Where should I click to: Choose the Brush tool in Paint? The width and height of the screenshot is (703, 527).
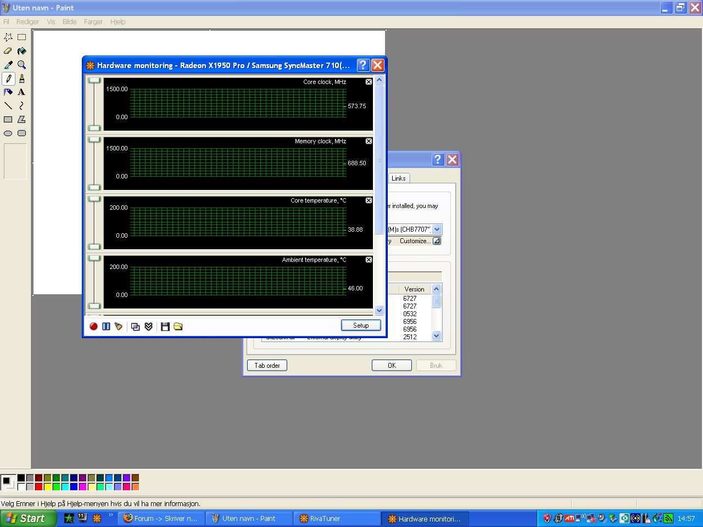pos(22,79)
